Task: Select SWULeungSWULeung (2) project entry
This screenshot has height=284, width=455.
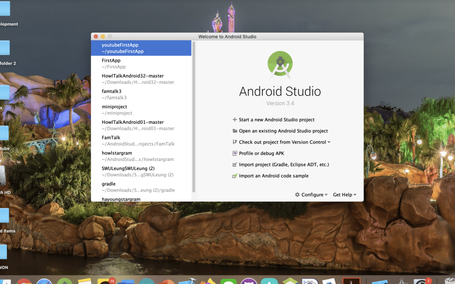Action: click(141, 172)
